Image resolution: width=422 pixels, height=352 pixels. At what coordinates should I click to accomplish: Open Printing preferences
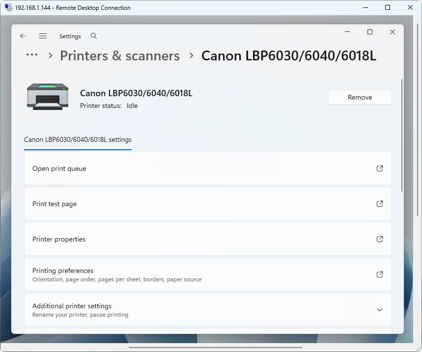(208, 274)
